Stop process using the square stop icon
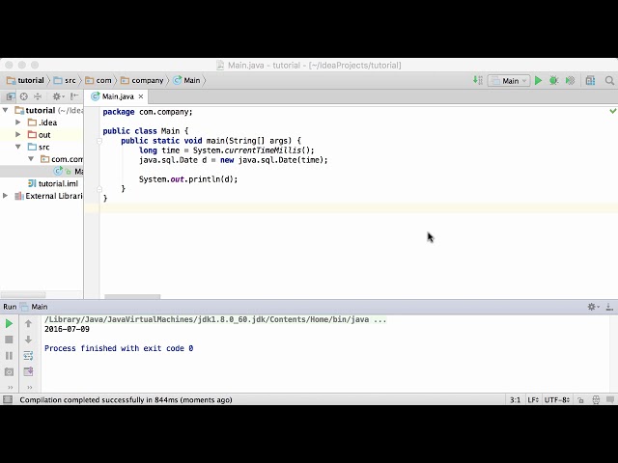This screenshot has height=463, width=618. tap(9, 340)
